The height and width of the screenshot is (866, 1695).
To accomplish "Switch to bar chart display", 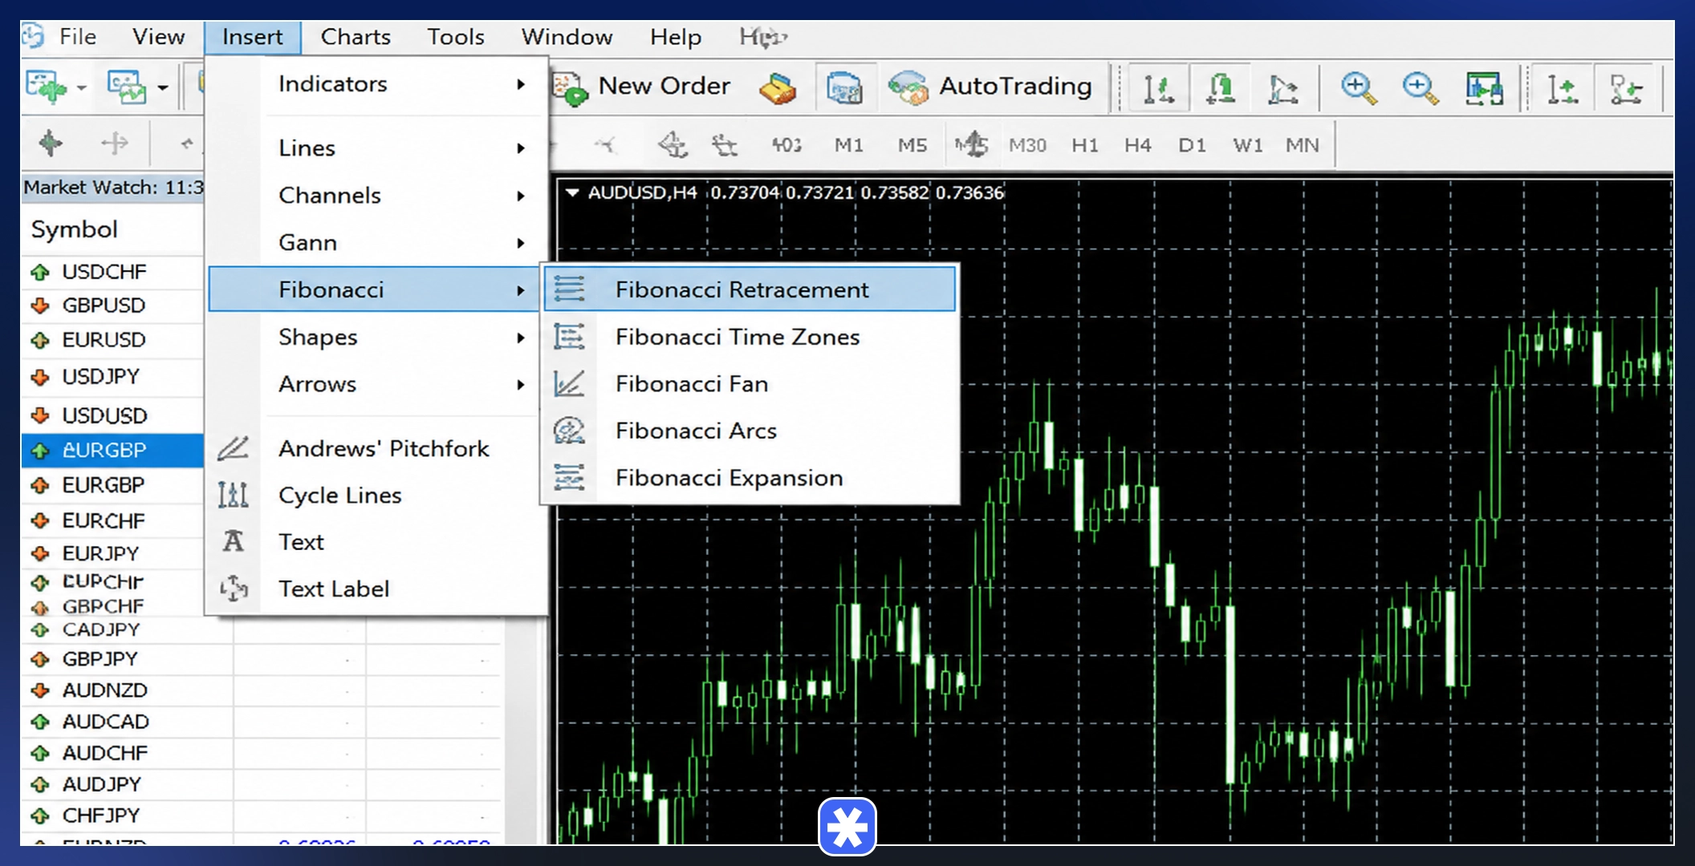I will (1157, 88).
